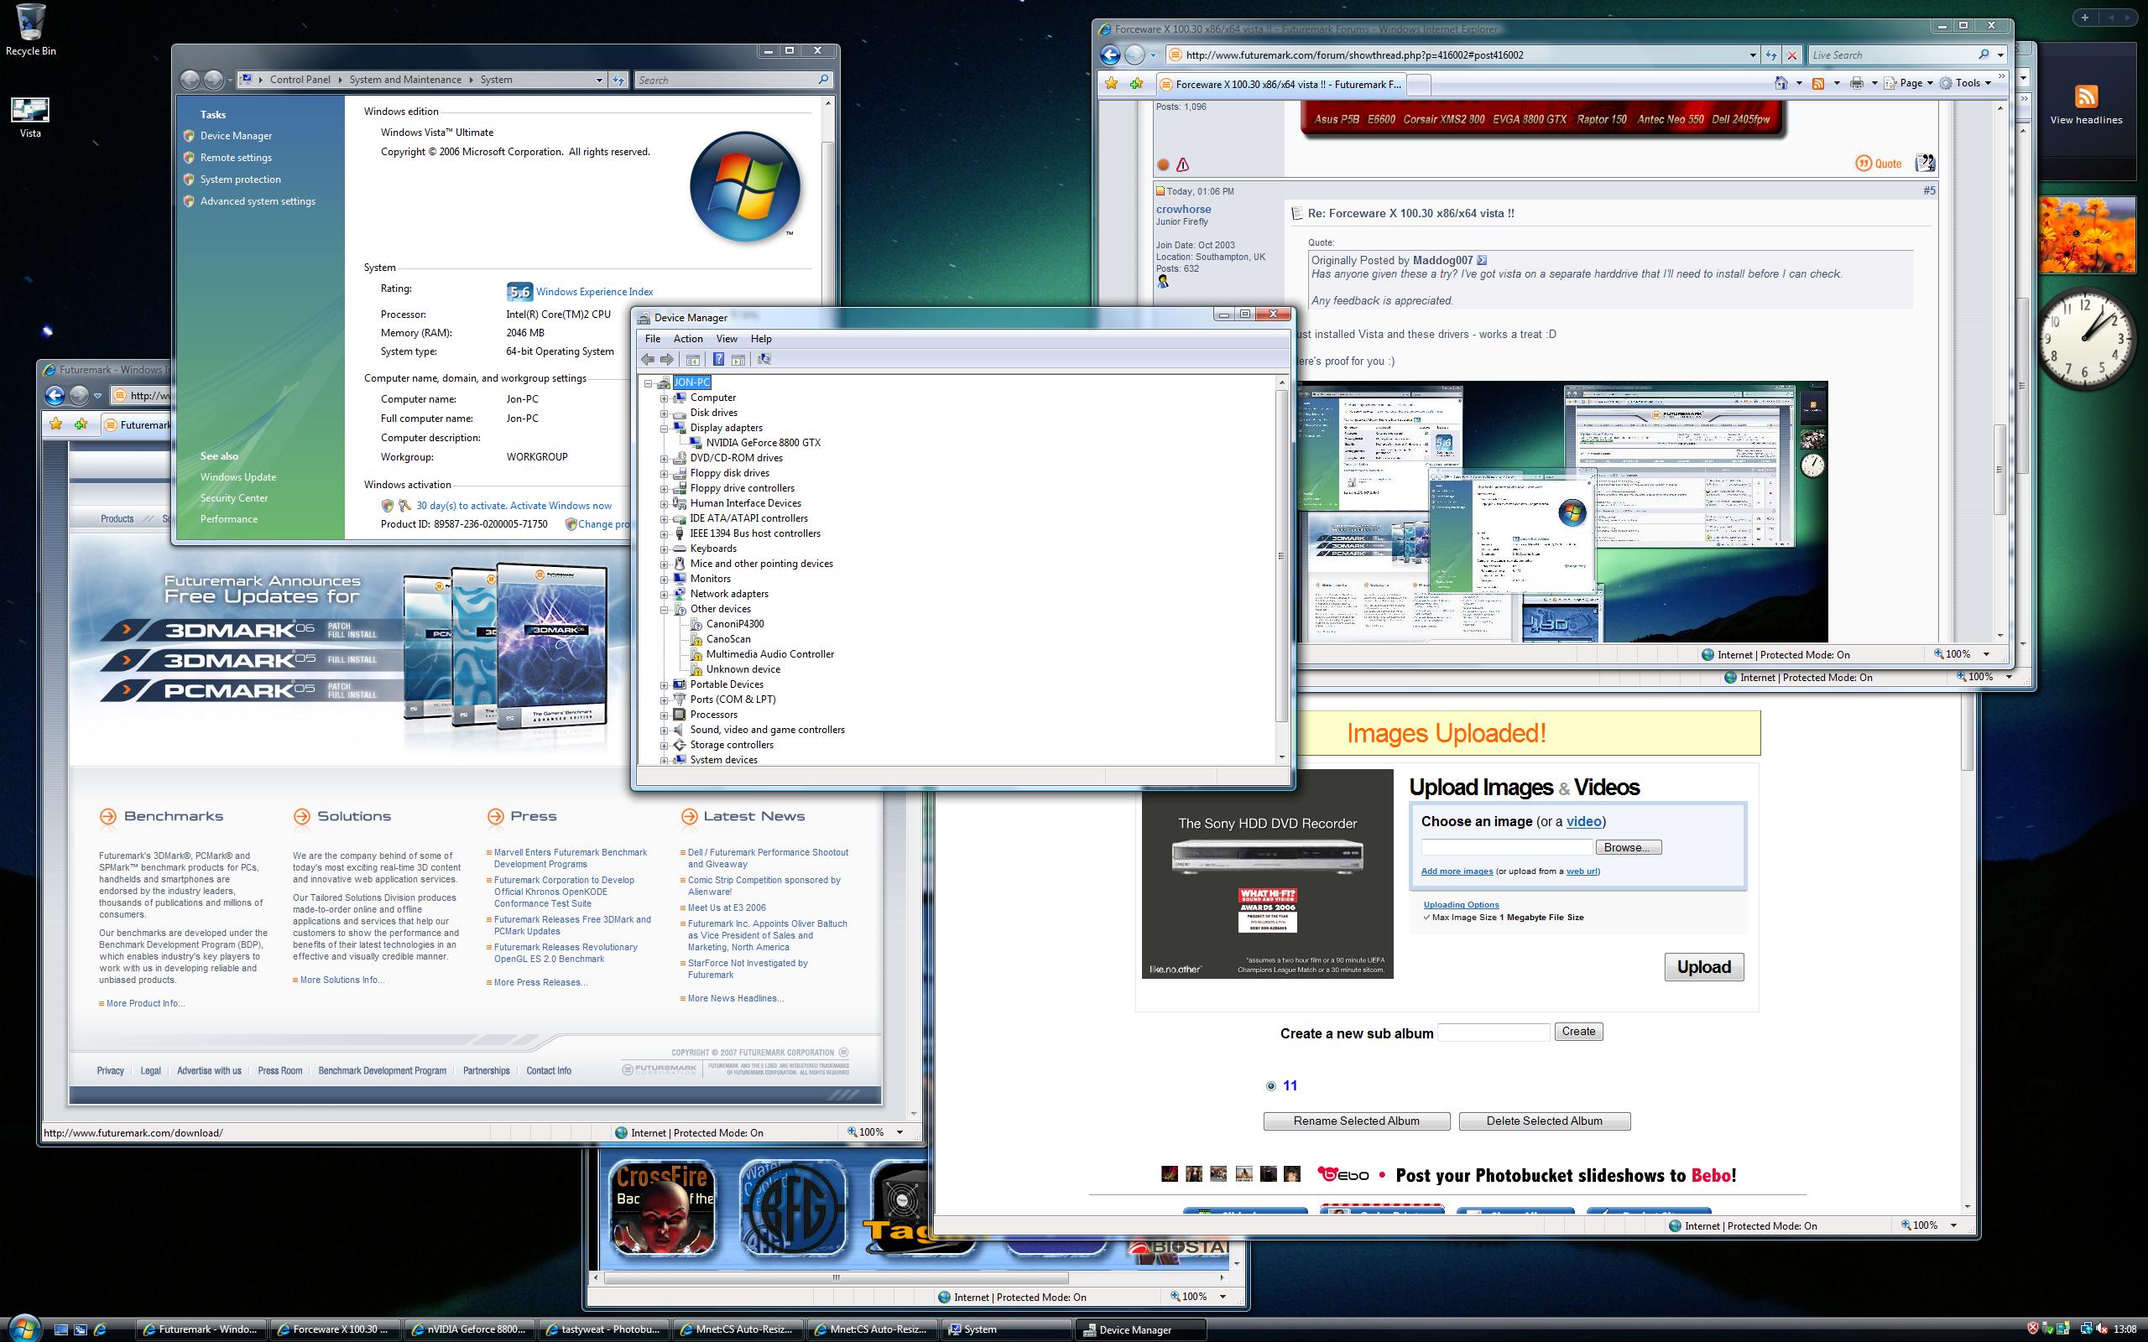
Task: Click Browse button for image upload
Action: pyautogui.click(x=1629, y=848)
